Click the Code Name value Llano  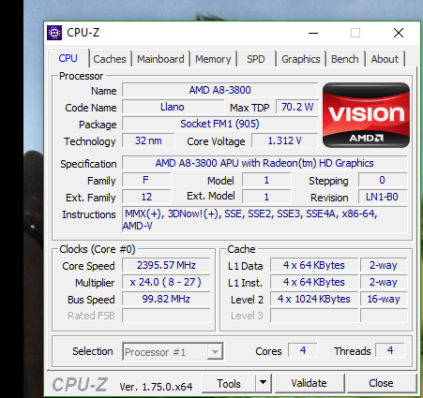coord(173,107)
